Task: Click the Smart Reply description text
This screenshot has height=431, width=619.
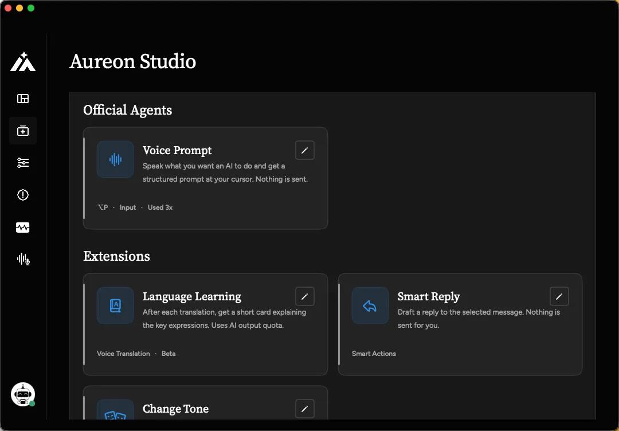Action: pos(479,319)
